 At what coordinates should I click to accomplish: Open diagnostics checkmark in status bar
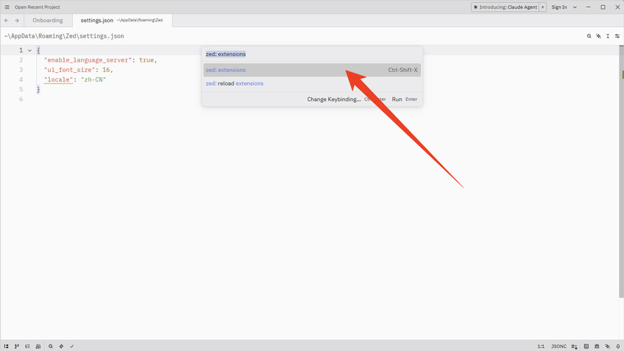click(72, 346)
